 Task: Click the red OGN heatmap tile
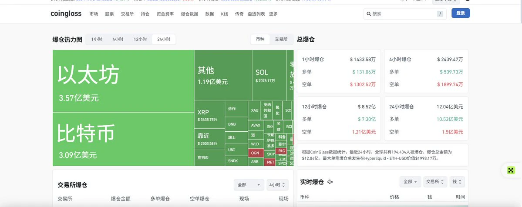[x=256, y=153]
